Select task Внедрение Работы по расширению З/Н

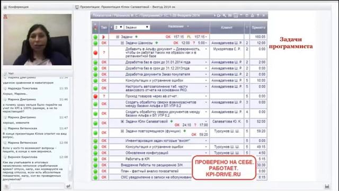tap(151, 165)
